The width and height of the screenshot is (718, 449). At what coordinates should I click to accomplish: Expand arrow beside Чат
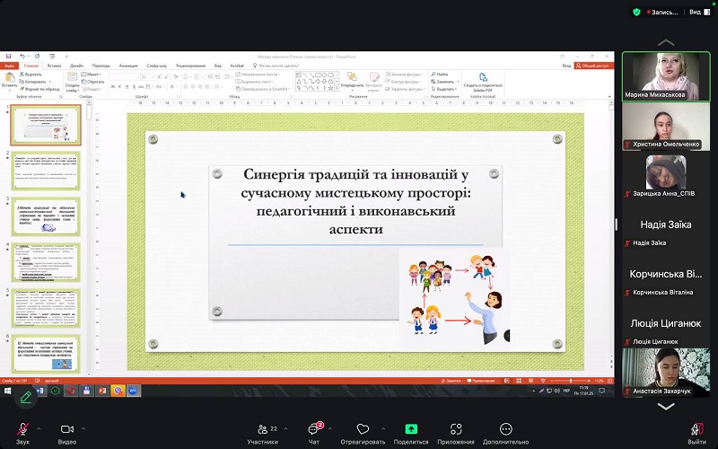tap(330, 429)
